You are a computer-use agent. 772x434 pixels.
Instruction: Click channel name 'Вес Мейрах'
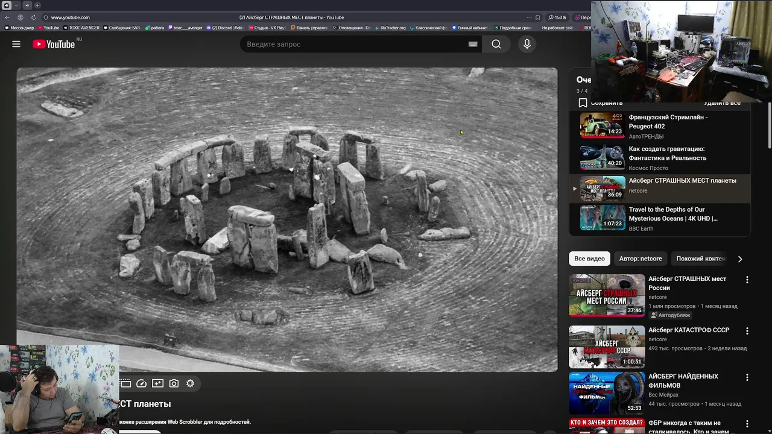pyautogui.click(x=663, y=395)
